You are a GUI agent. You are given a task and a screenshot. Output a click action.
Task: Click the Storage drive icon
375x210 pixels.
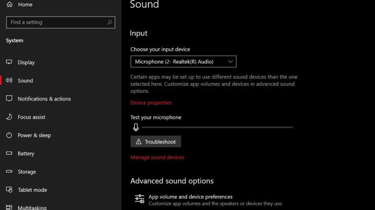pyautogui.click(x=9, y=171)
